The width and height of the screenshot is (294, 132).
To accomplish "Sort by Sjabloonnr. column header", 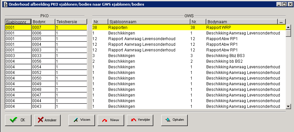I will pos(18,22).
